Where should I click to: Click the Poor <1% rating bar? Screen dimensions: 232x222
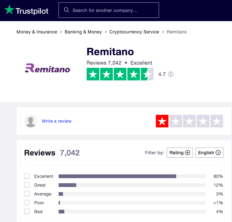click(132, 203)
